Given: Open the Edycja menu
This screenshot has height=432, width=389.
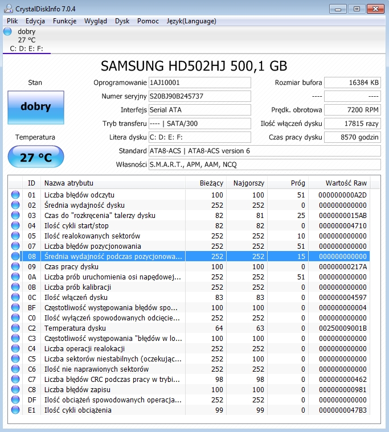Looking at the screenshot, I should (35, 21).
